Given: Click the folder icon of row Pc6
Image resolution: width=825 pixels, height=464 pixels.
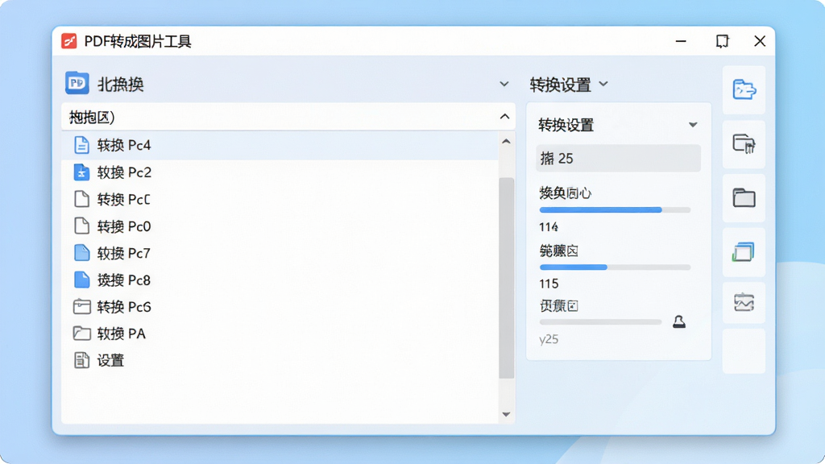Looking at the screenshot, I should (x=81, y=306).
